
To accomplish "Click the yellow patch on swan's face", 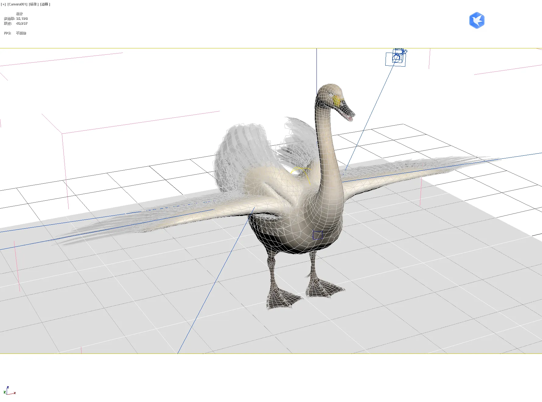I will pyautogui.click(x=336, y=100).
